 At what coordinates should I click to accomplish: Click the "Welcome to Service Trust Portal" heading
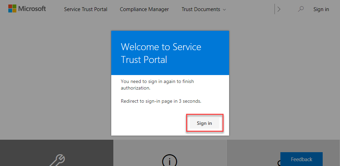[161, 53]
